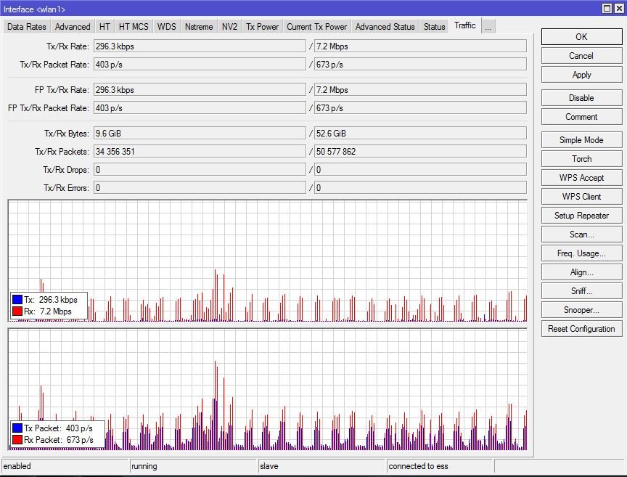The image size is (627, 477).
Task: Apply the interface settings
Action: click(581, 75)
